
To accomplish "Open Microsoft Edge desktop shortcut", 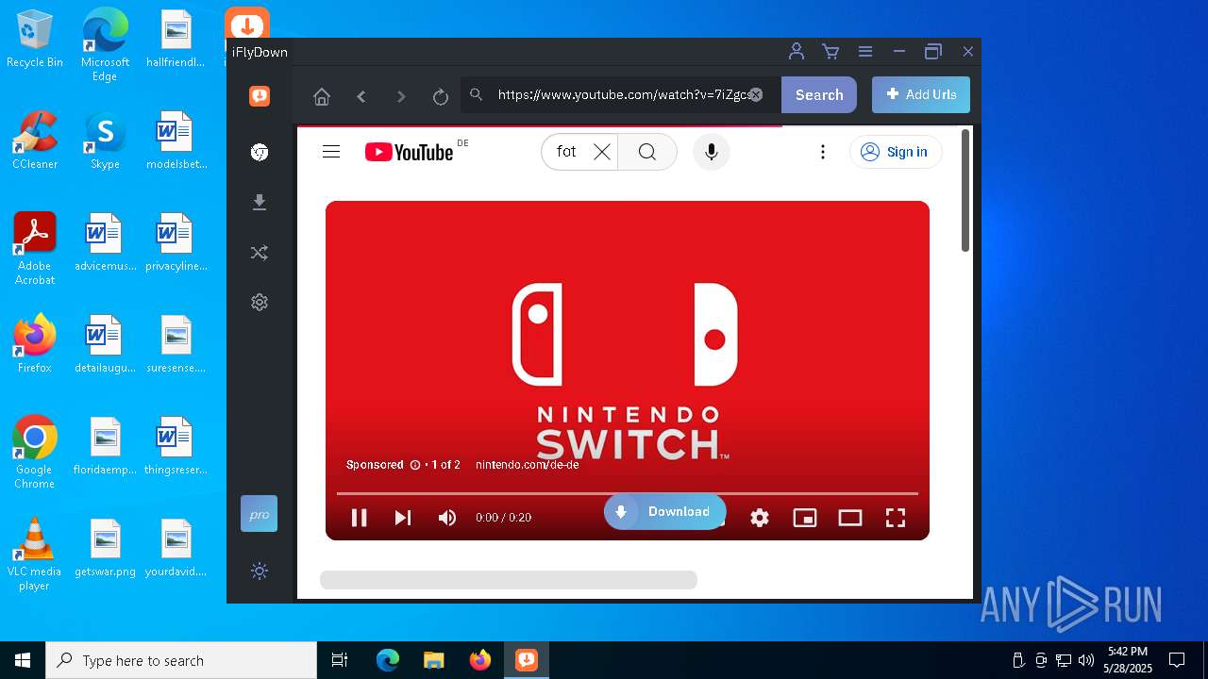I will pos(105,45).
